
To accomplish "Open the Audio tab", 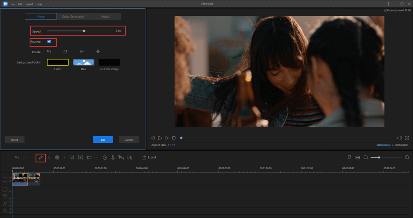I will tap(105, 17).
